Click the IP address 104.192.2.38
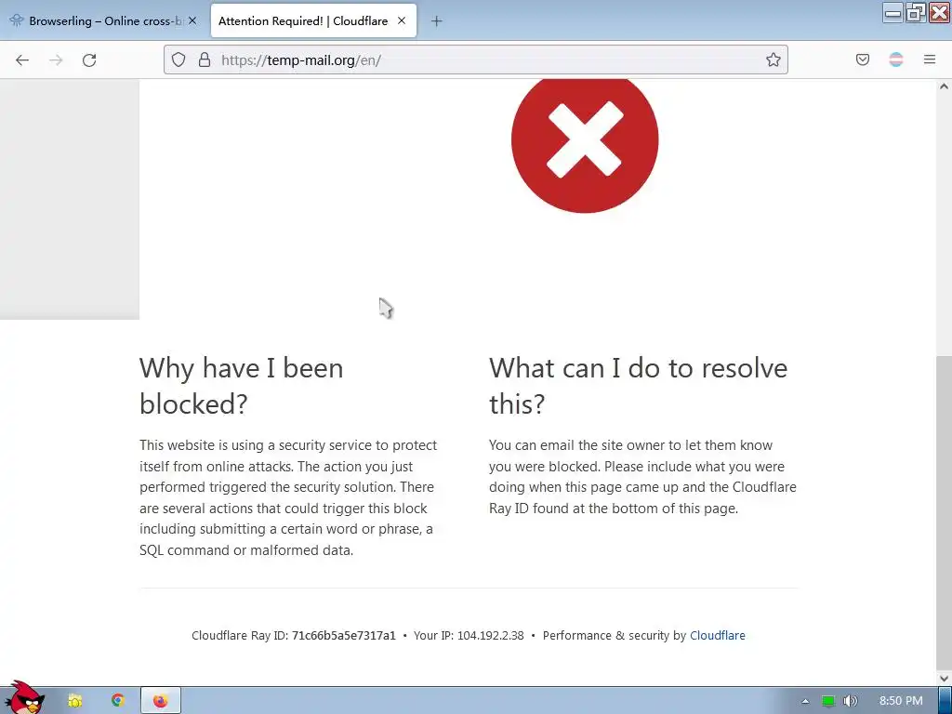Screen dimensions: 952x714 point(491,636)
